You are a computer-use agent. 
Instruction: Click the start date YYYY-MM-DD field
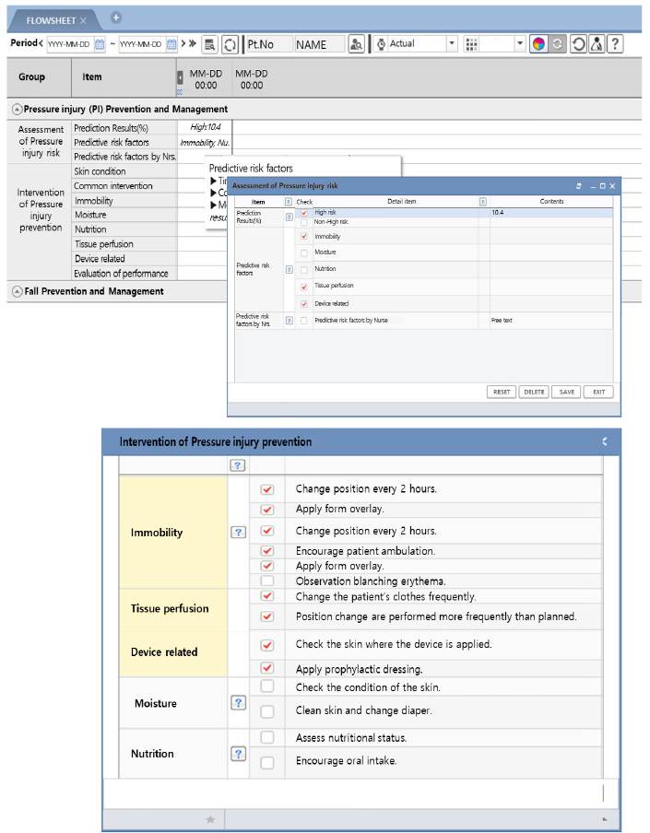70,44
